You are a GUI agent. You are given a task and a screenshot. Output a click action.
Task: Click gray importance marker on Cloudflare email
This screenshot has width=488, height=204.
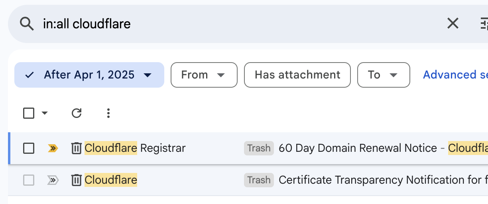[x=53, y=180]
